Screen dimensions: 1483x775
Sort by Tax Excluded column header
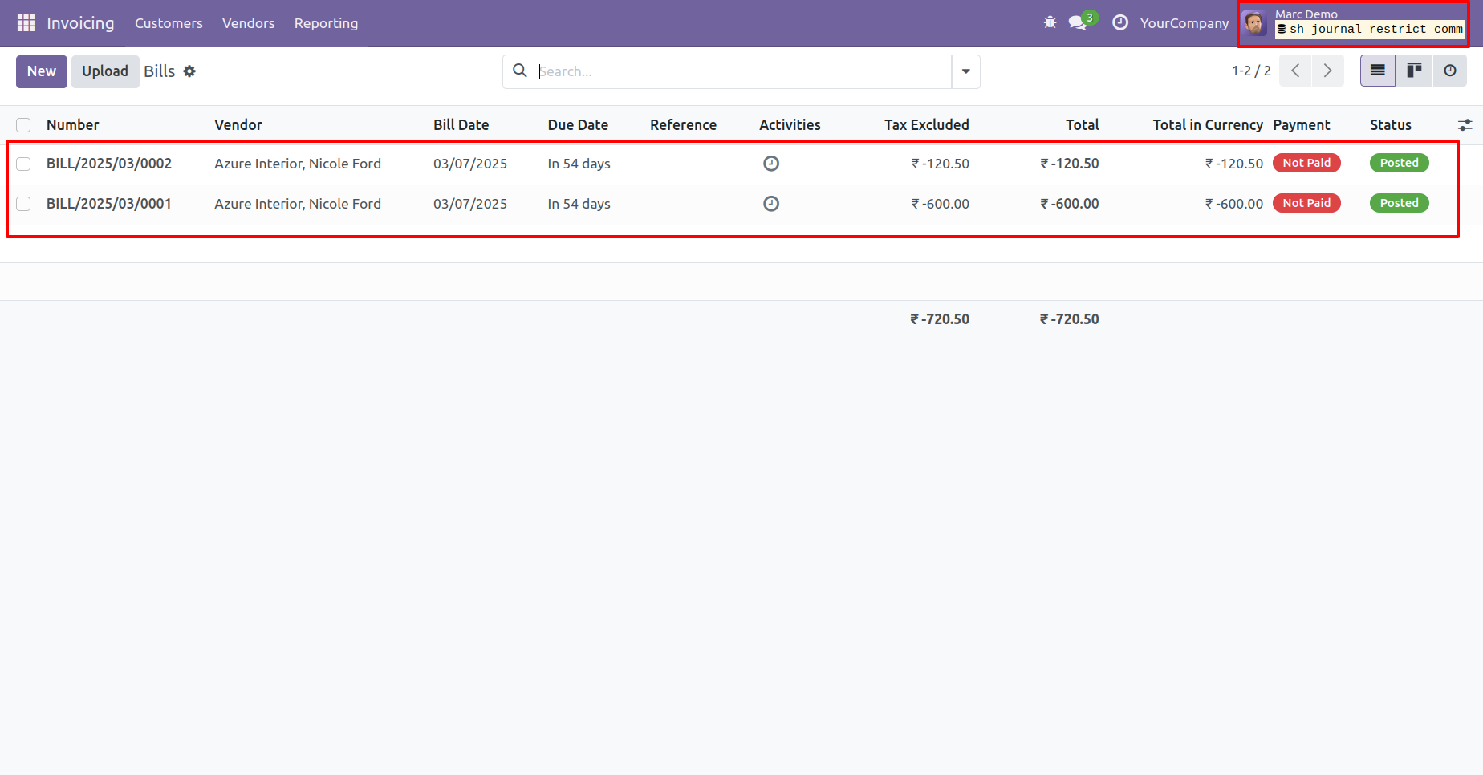coord(927,125)
